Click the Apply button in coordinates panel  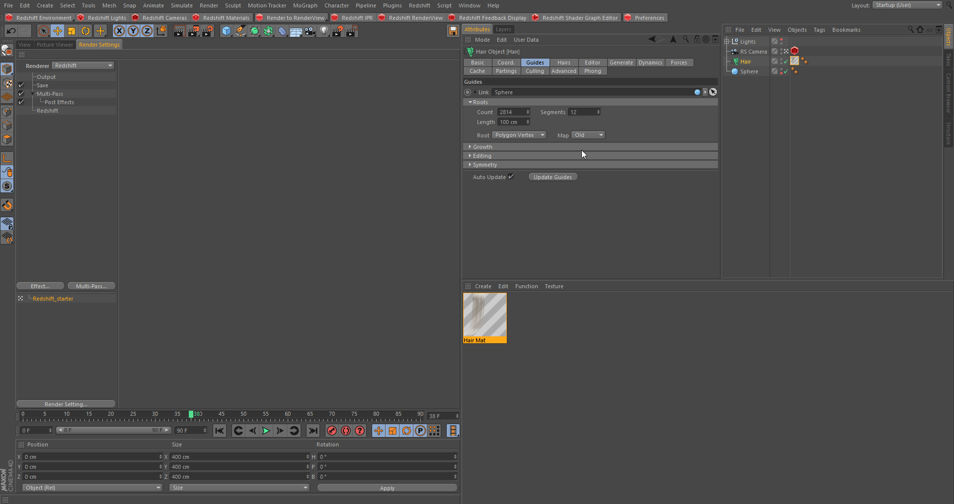point(387,488)
